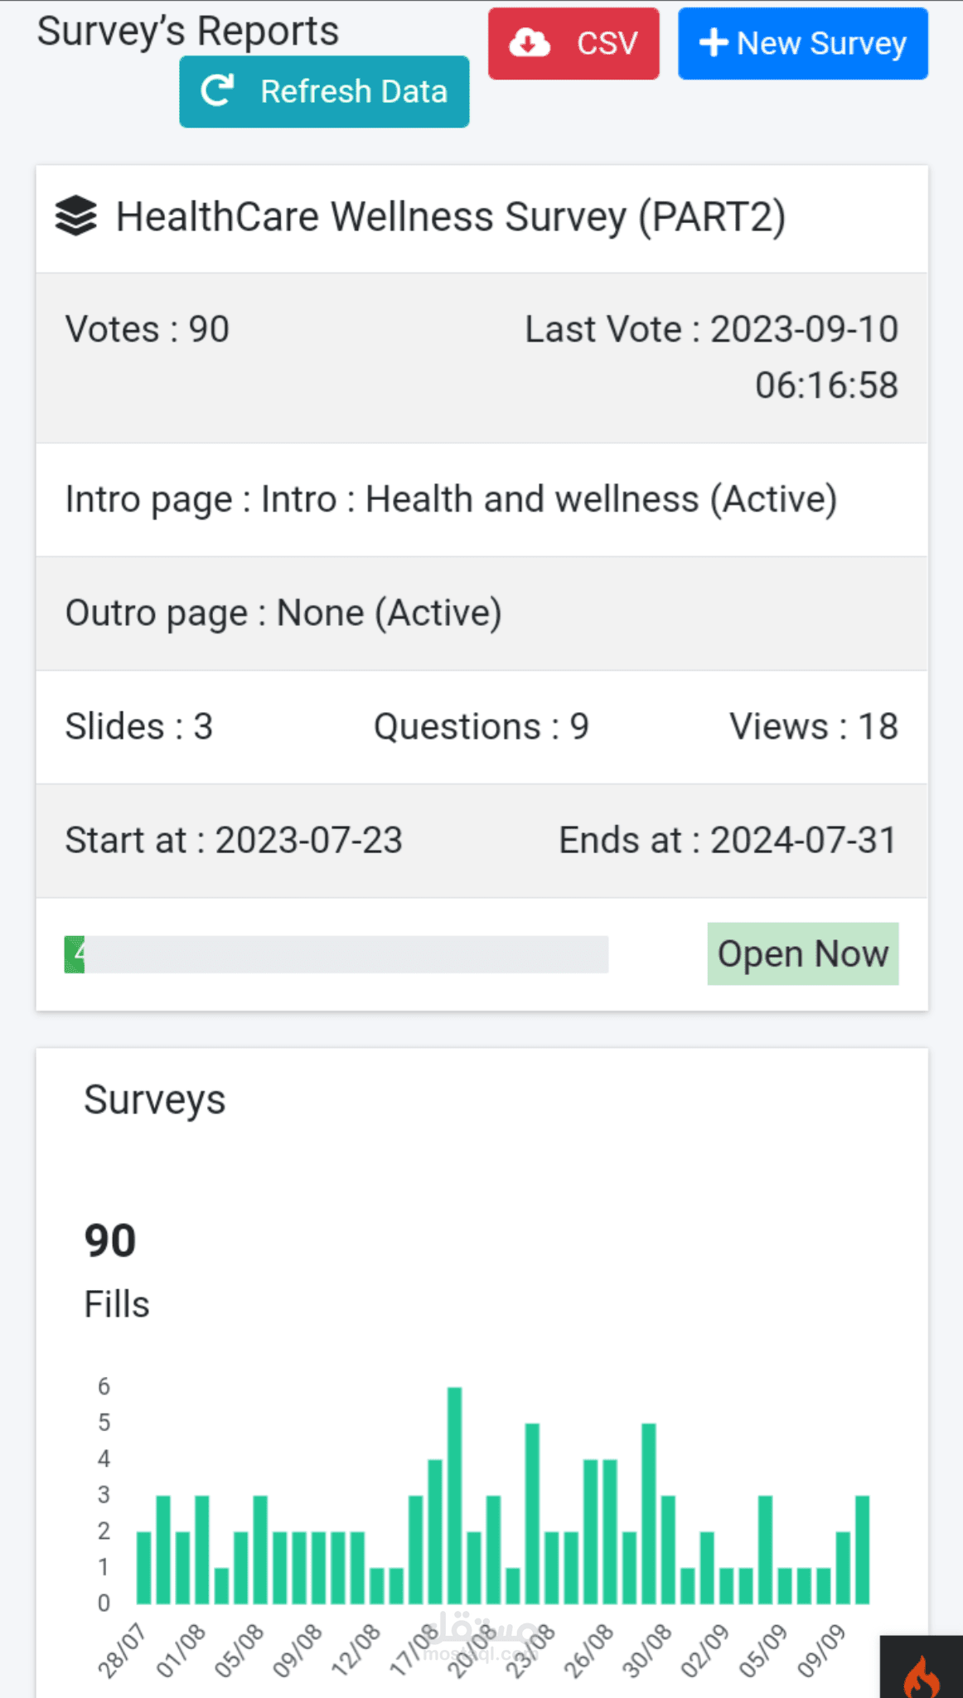Click the tallest bar in Fills chart
This screenshot has width=963, height=1698.
[455, 1494]
